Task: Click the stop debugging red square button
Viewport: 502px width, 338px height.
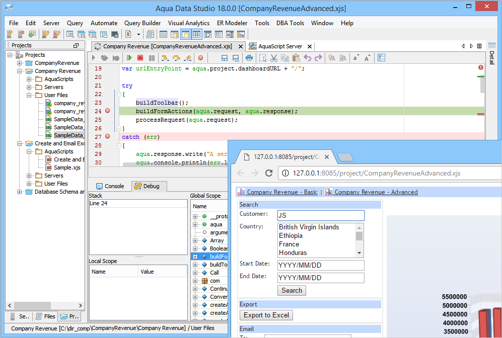Action: point(140,58)
